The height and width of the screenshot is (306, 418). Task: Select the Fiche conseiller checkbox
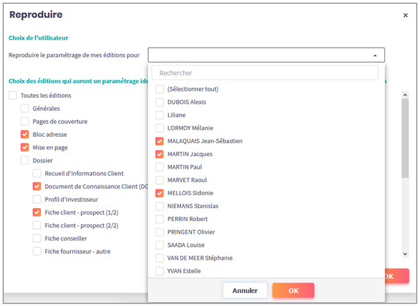[x=37, y=238]
